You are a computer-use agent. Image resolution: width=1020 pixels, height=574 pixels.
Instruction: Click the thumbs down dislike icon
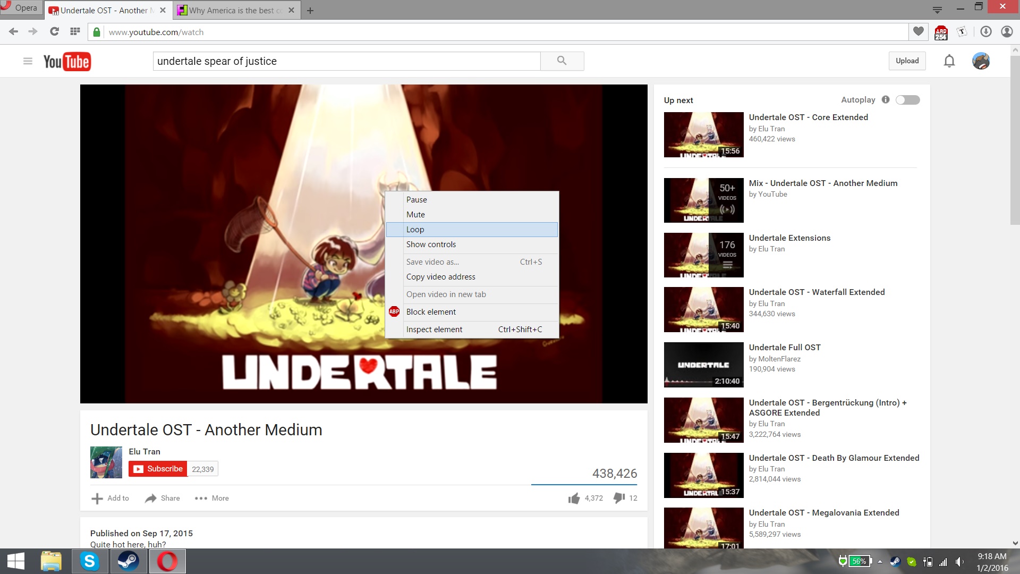tap(619, 498)
